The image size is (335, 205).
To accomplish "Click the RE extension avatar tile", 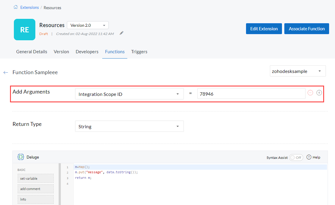I will 24,29.
